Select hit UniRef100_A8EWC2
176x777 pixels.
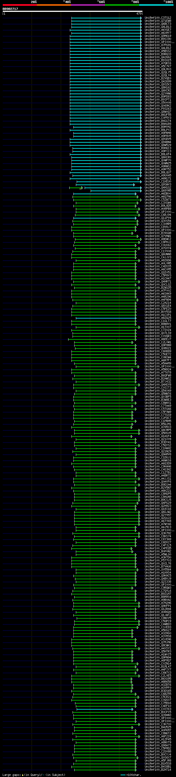click(158, 239)
